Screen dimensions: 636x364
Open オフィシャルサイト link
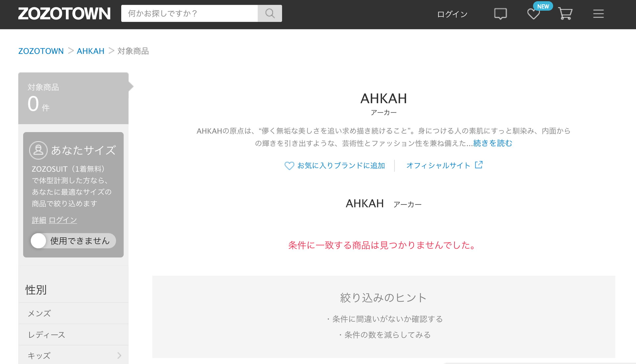(438, 165)
